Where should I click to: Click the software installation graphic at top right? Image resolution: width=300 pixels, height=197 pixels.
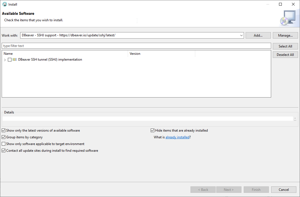[289, 17]
